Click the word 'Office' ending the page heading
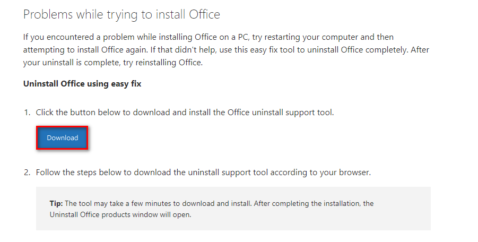 [204, 15]
